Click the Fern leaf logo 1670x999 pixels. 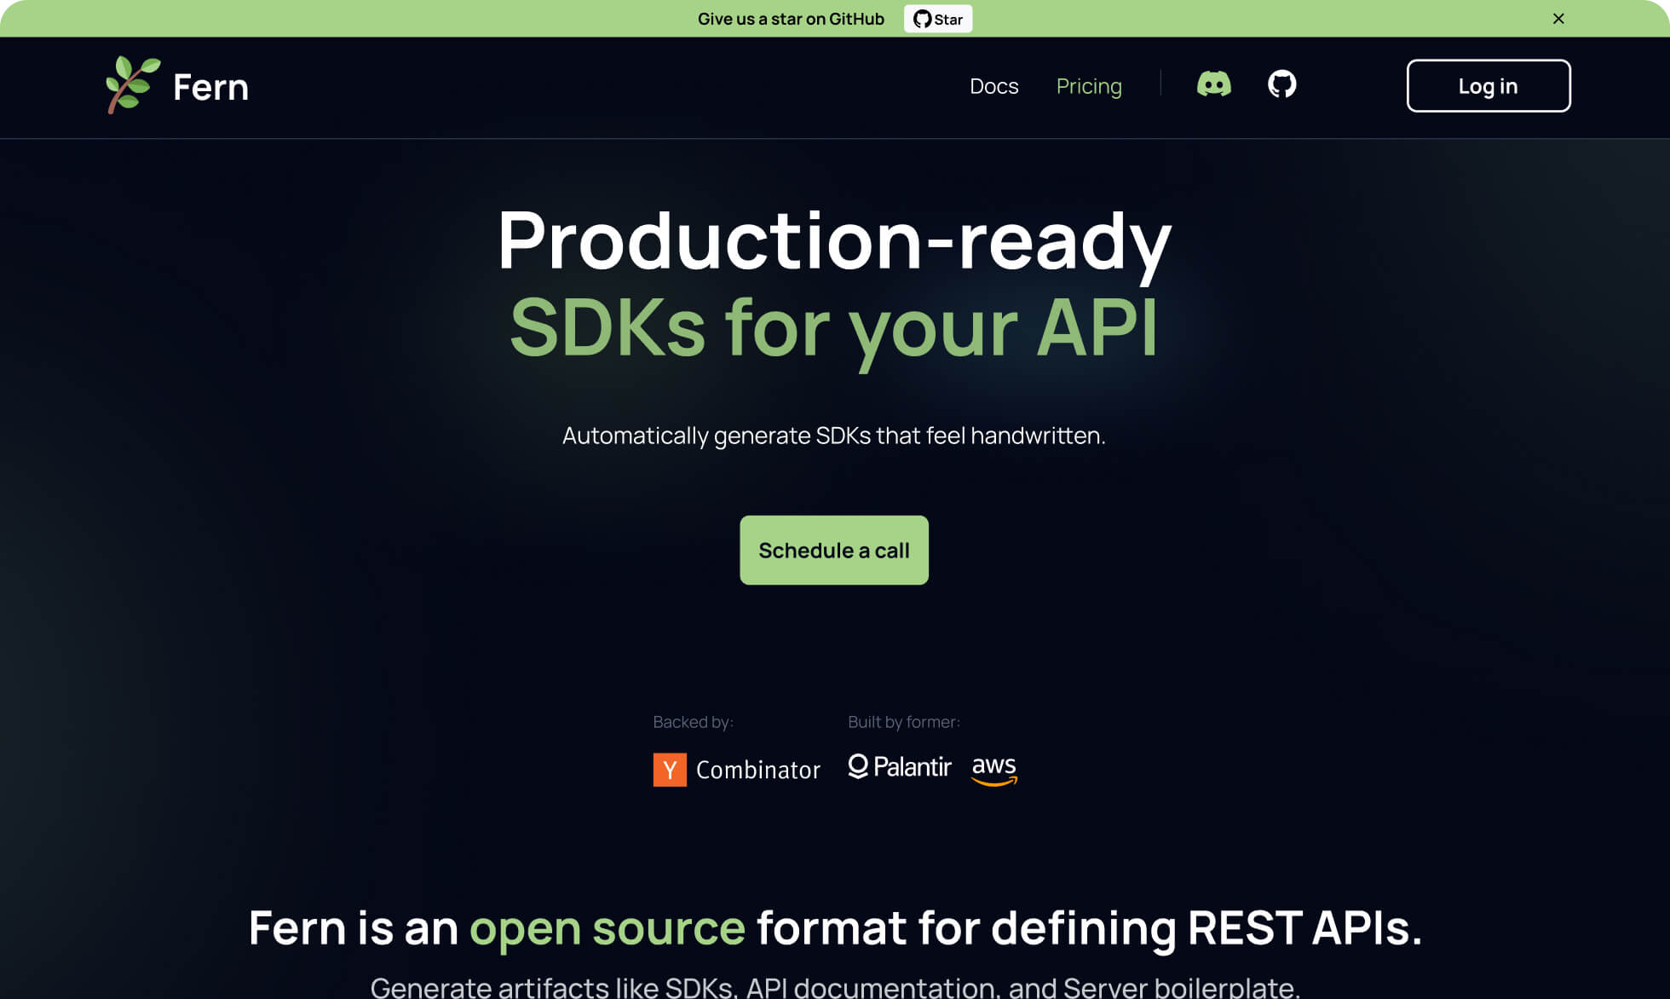tap(132, 85)
